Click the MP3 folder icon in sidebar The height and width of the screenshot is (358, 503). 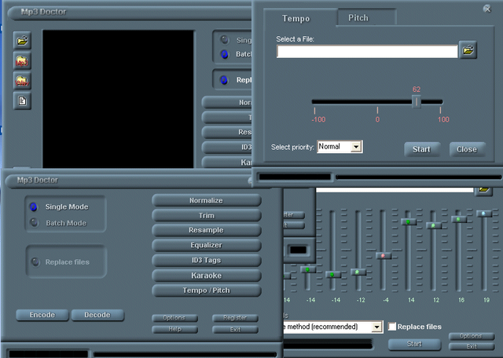click(x=22, y=60)
